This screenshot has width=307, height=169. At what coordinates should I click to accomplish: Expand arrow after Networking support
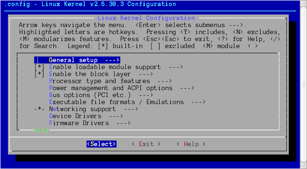point(131,109)
